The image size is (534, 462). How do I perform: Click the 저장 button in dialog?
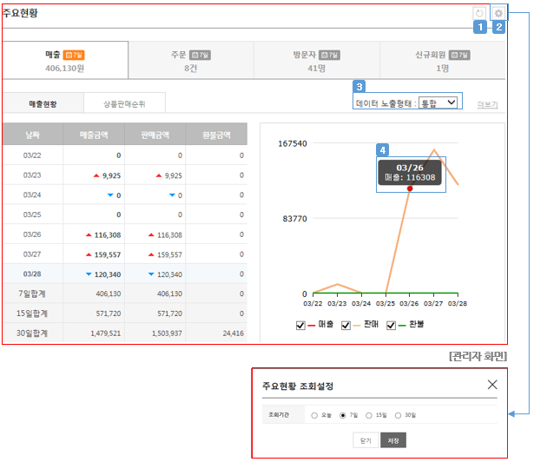coord(393,440)
